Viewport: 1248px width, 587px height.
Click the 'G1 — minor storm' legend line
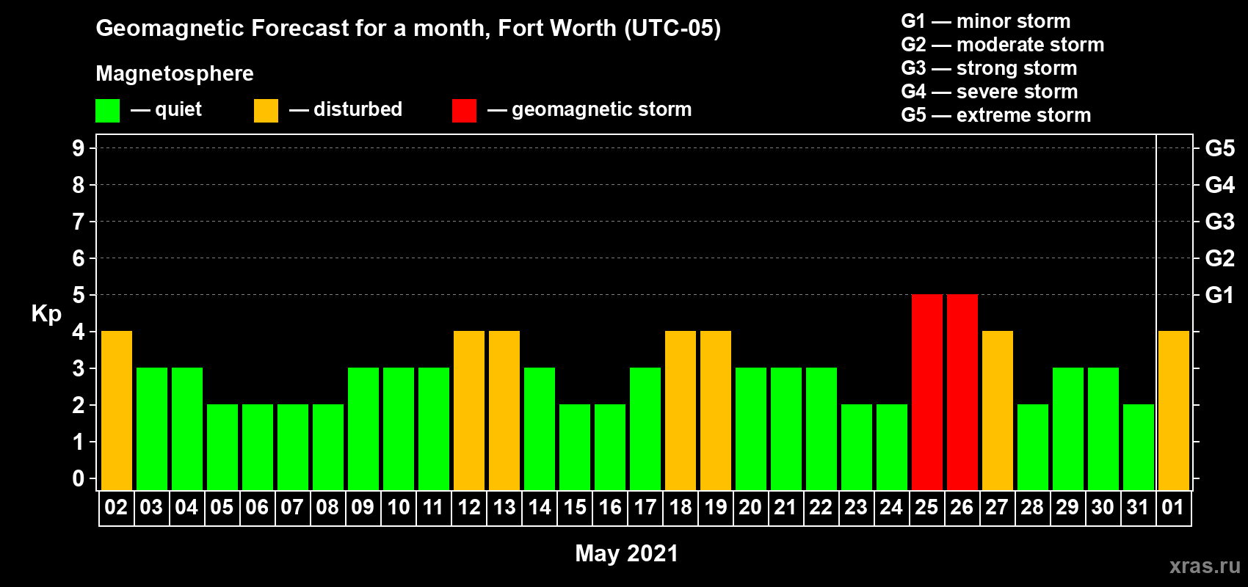pos(986,21)
